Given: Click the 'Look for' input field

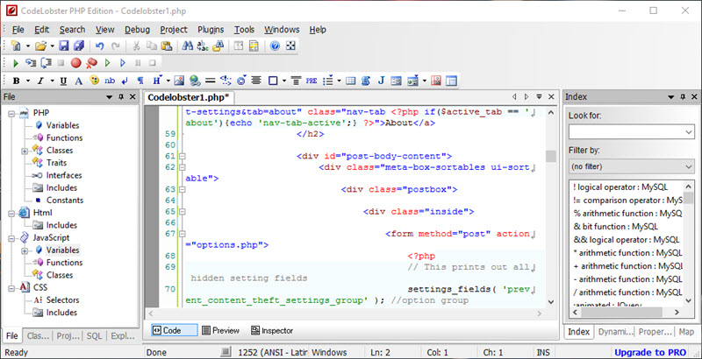Looking at the screenshot, I should tap(627, 131).
